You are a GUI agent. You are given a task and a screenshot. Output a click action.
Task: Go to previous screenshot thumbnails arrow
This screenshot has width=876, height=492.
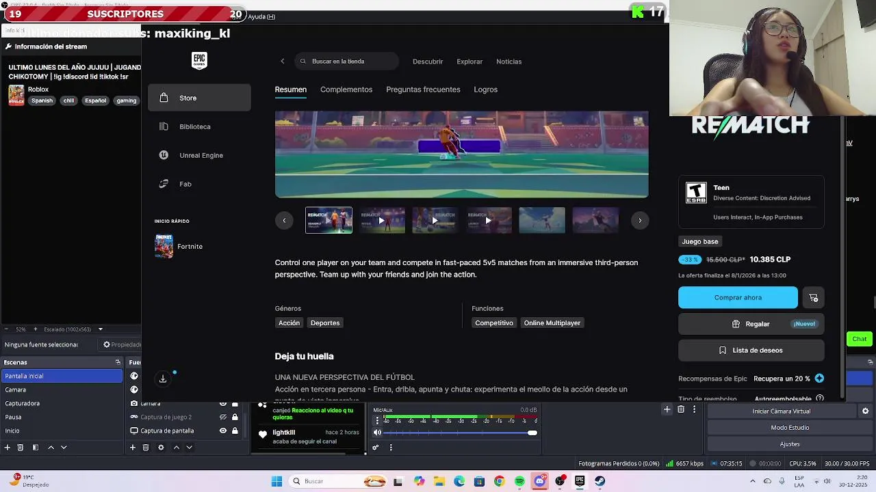point(284,220)
